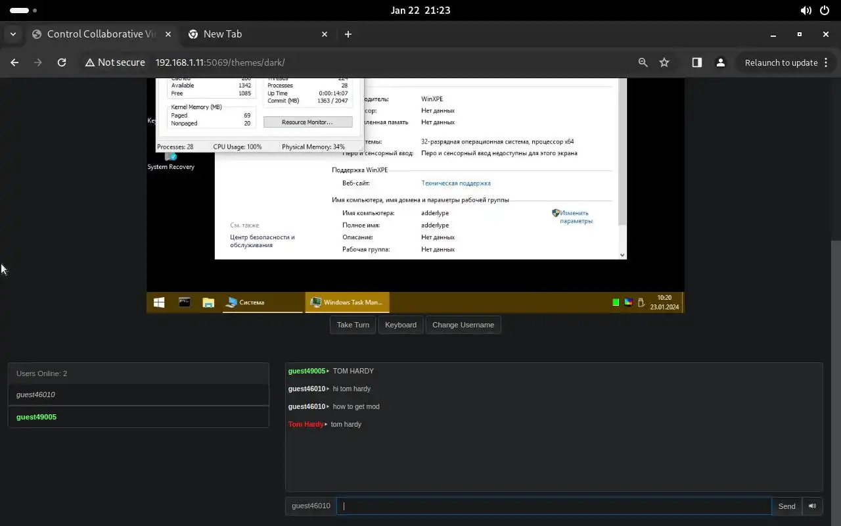Click the Tom Hardy username in chat
The height and width of the screenshot is (526, 841).
(306, 424)
